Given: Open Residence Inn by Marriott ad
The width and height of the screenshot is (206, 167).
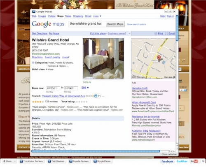Looking at the screenshot, I should pos(145,117).
